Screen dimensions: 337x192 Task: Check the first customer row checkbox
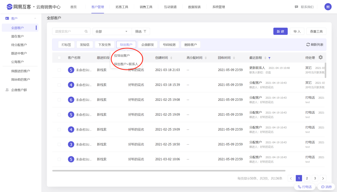[59, 70]
